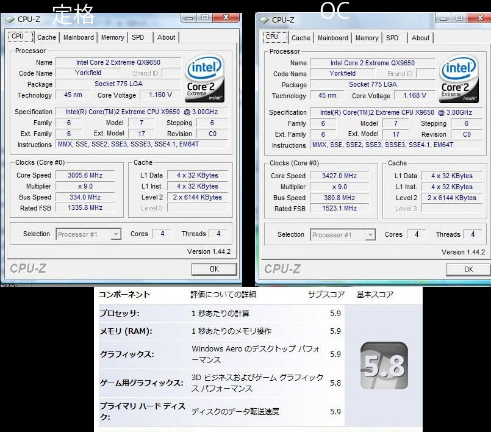This screenshot has width=491, height=432.
Task: Click L1 Data 4 x 32 KBytes in right OC window
Action: pos(452,176)
